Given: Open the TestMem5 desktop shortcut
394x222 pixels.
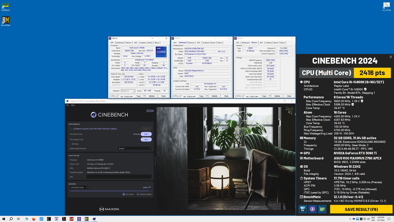Looking at the screenshot, I should point(6,6).
